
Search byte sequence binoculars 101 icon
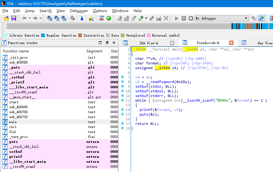[64, 18]
